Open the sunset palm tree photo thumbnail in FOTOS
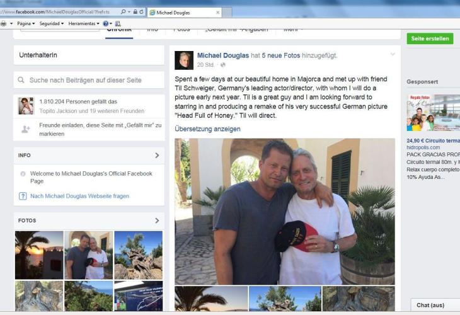The width and height of the screenshot is (460, 315). [39, 255]
